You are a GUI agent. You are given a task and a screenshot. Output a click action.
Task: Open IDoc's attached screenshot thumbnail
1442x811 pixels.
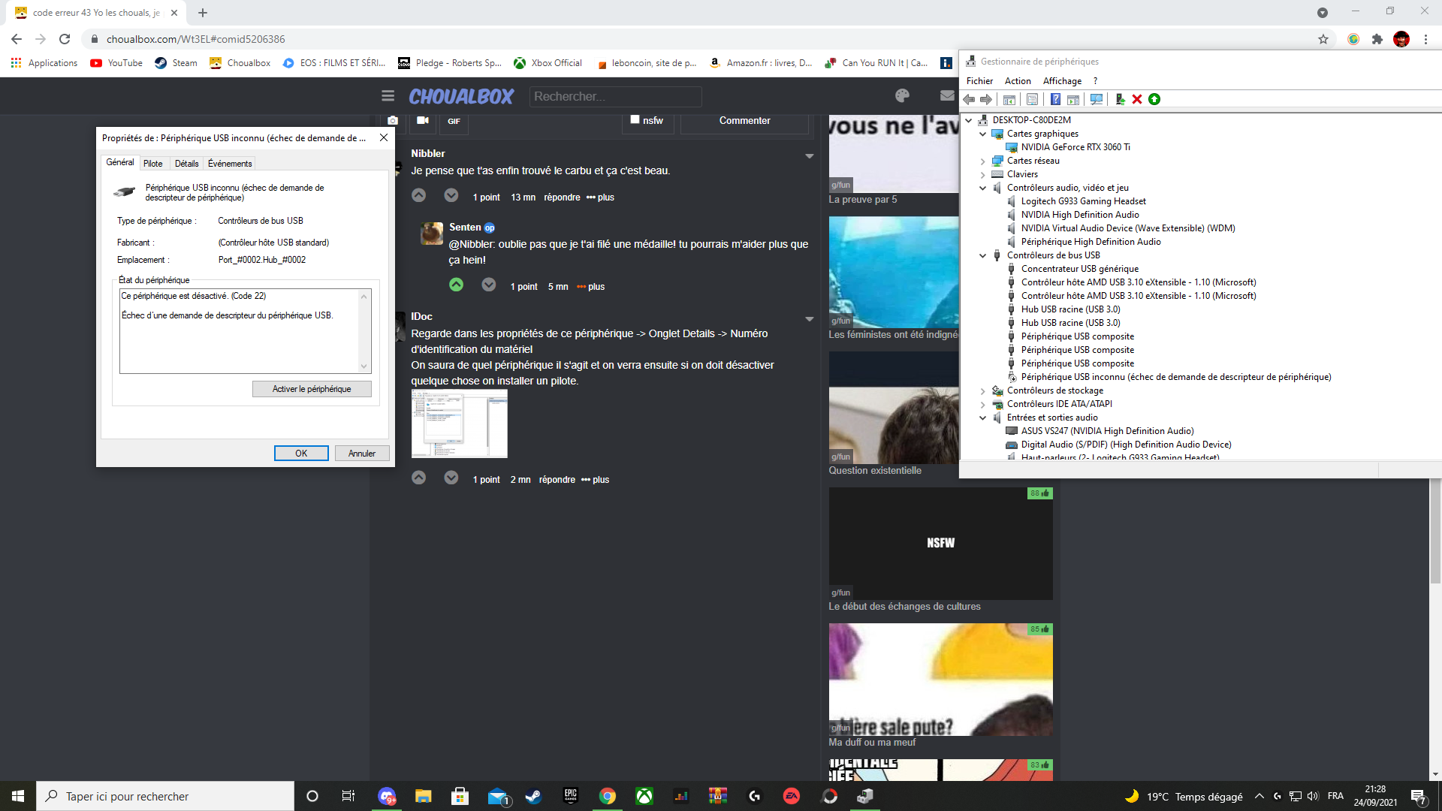click(459, 424)
